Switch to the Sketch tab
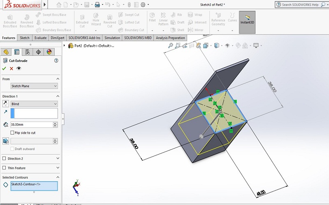 25,38
